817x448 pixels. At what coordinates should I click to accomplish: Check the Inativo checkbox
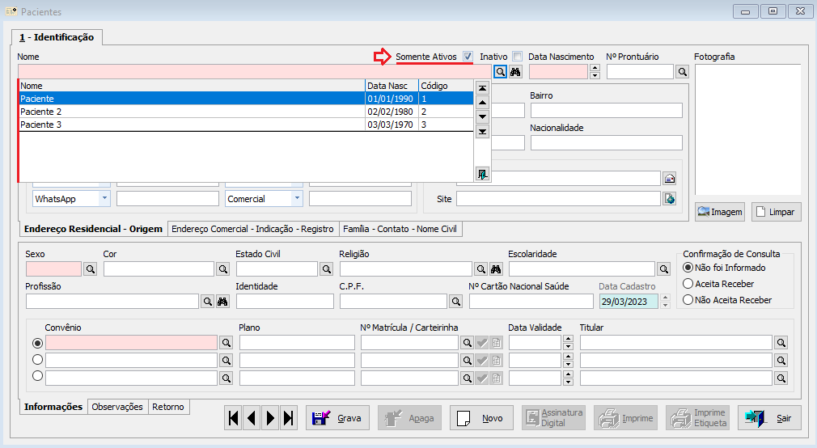[517, 57]
